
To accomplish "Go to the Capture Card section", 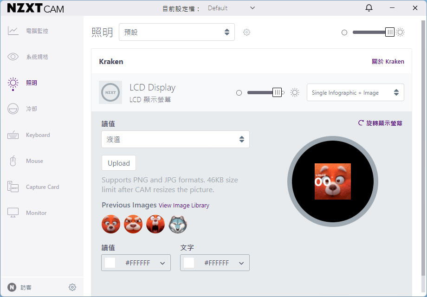I will pyautogui.click(x=43, y=187).
